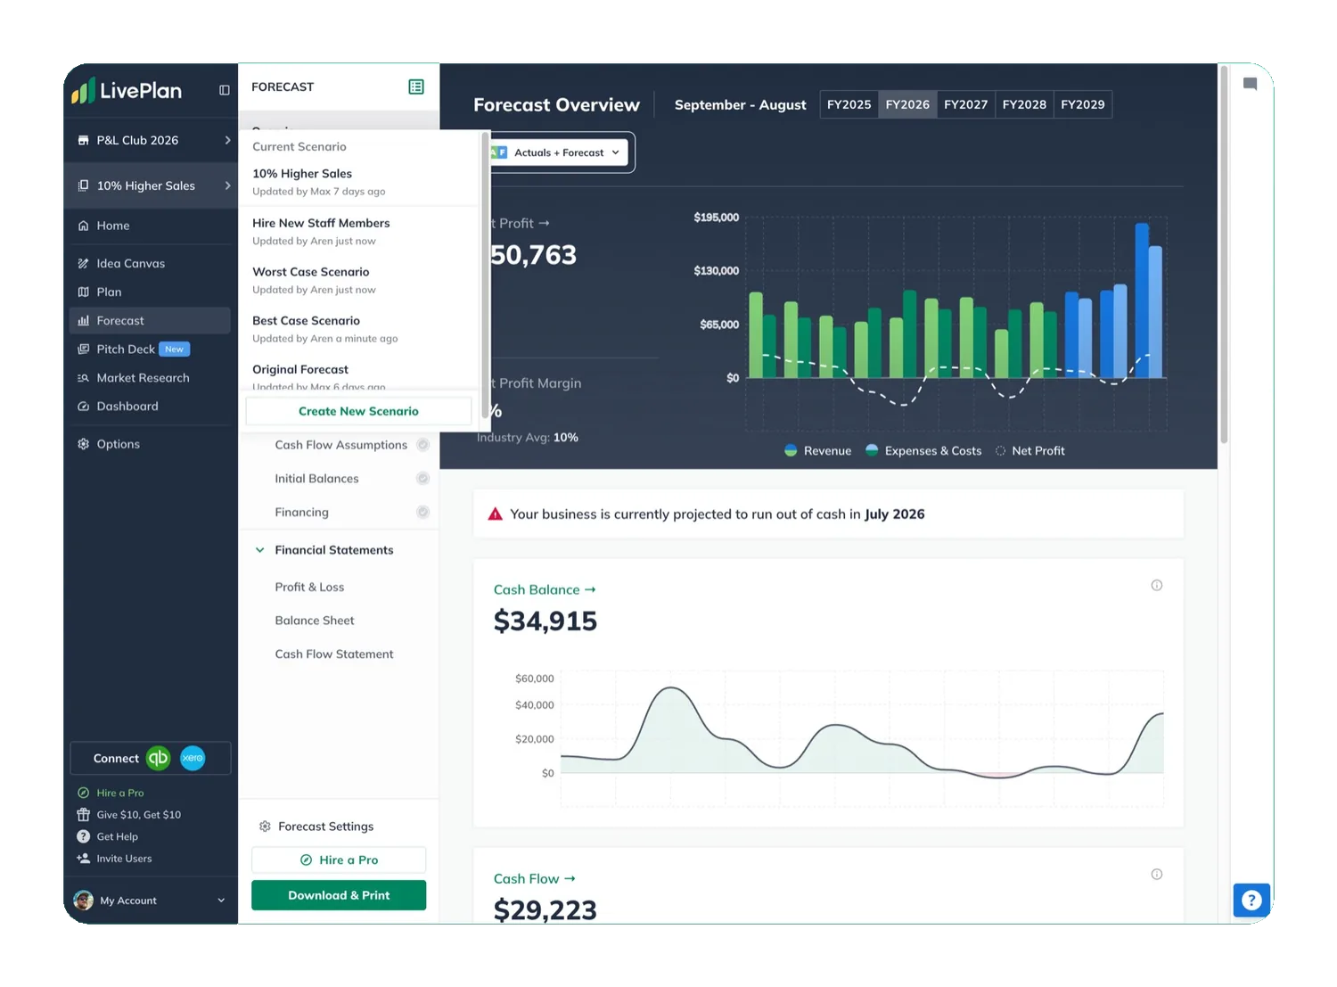This screenshot has width=1337, height=987.
Task: Select the FY2026 tab
Action: tap(907, 104)
